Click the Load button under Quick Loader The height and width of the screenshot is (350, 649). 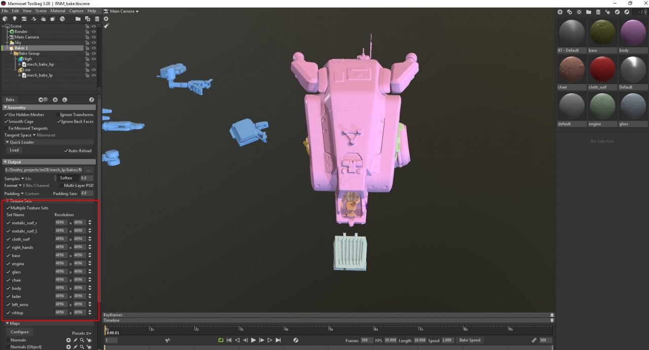point(14,150)
